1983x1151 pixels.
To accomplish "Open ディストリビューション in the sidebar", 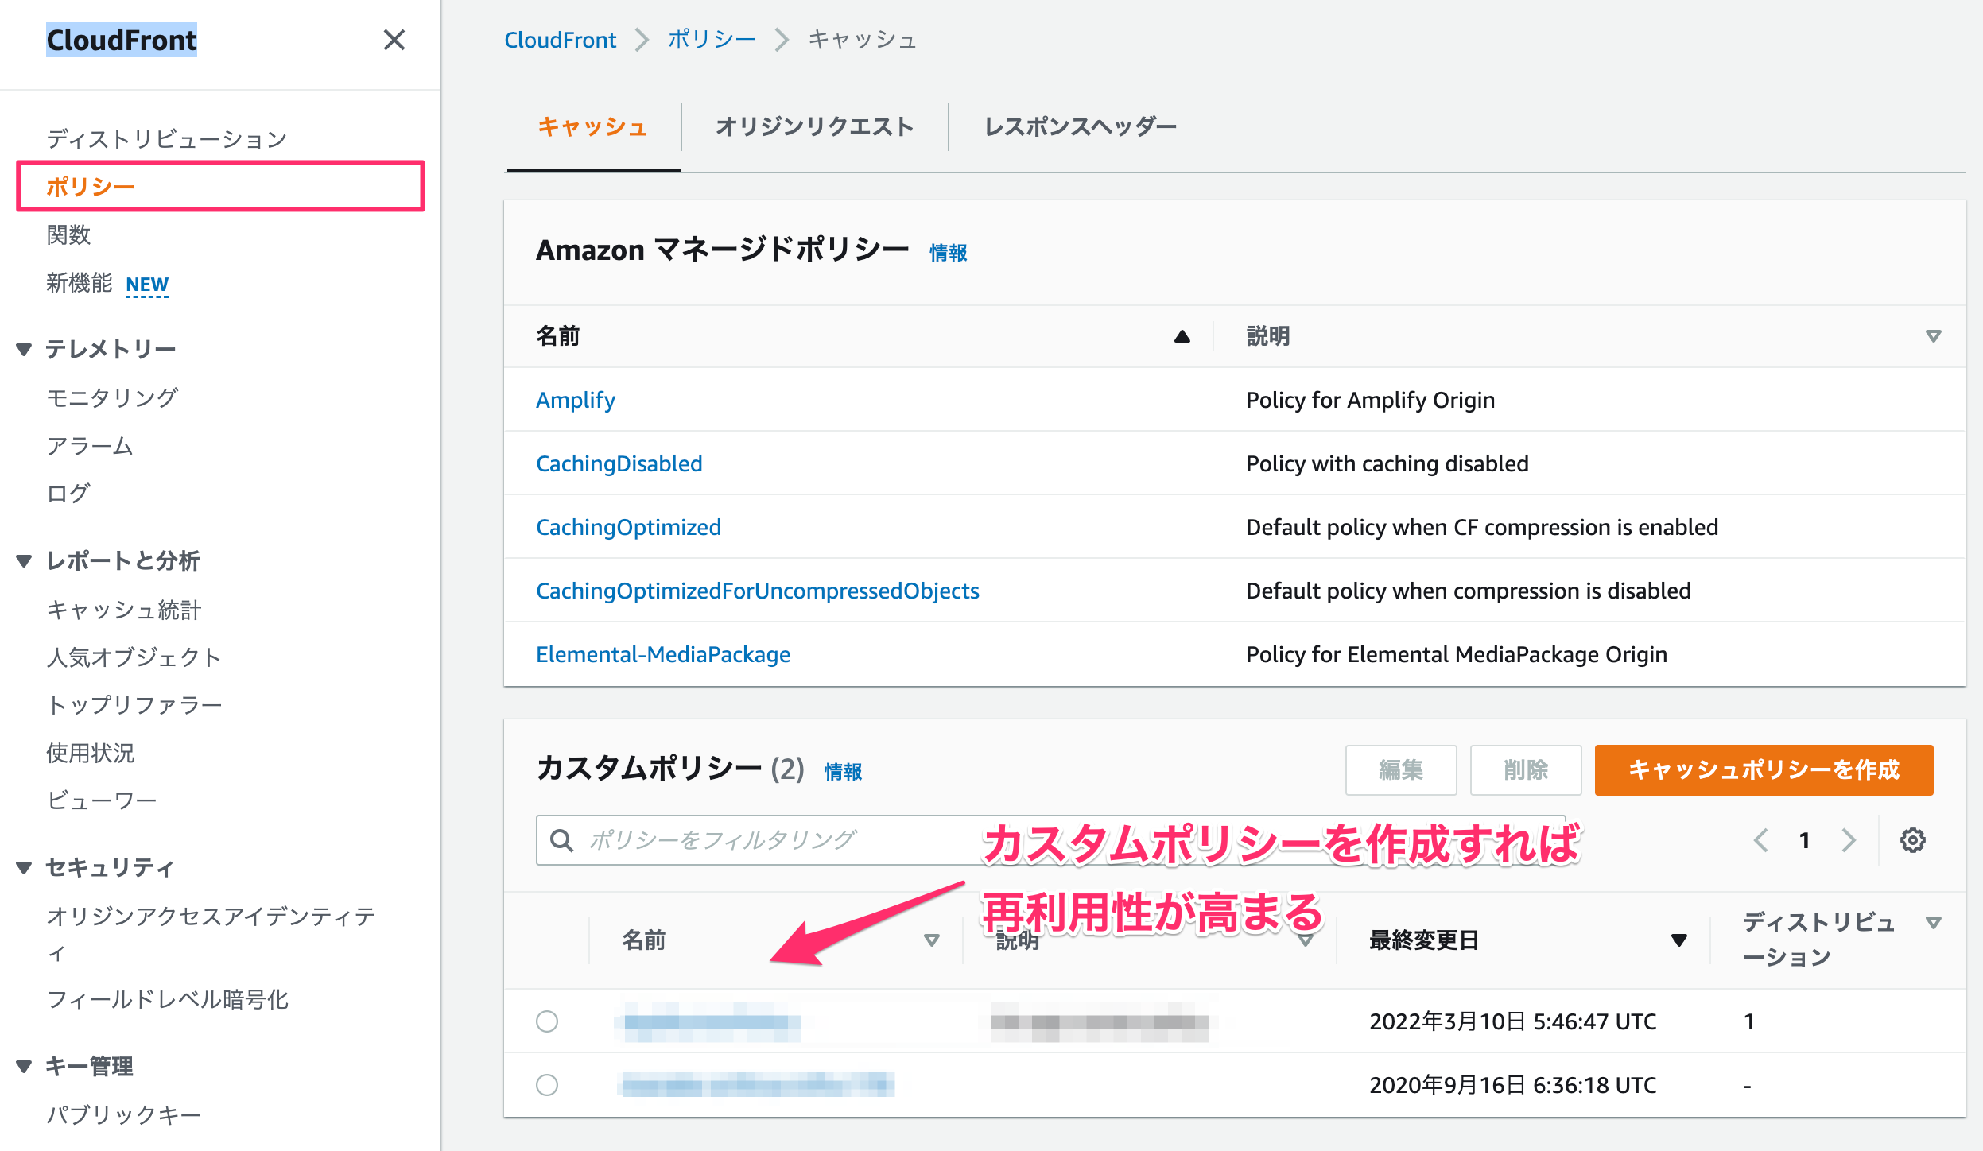I will [x=167, y=139].
